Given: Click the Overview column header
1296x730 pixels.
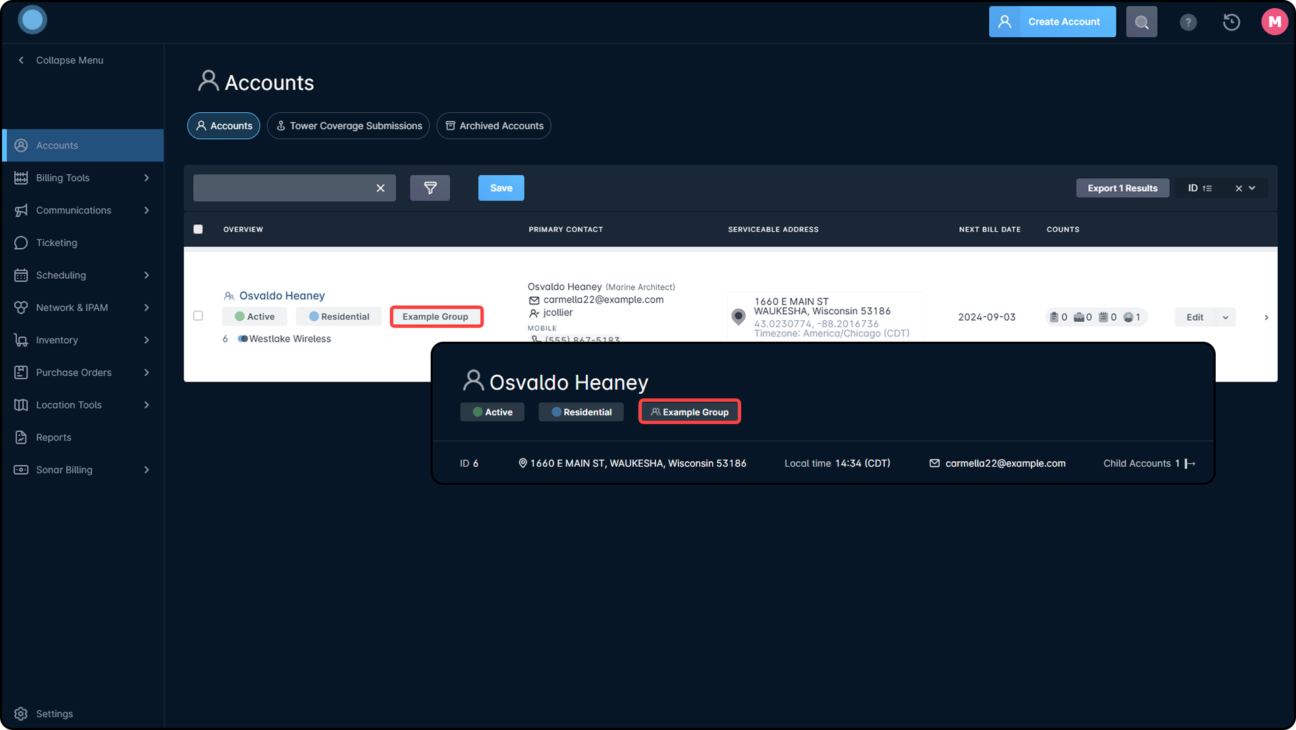Looking at the screenshot, I should click(x=243, y=230).
